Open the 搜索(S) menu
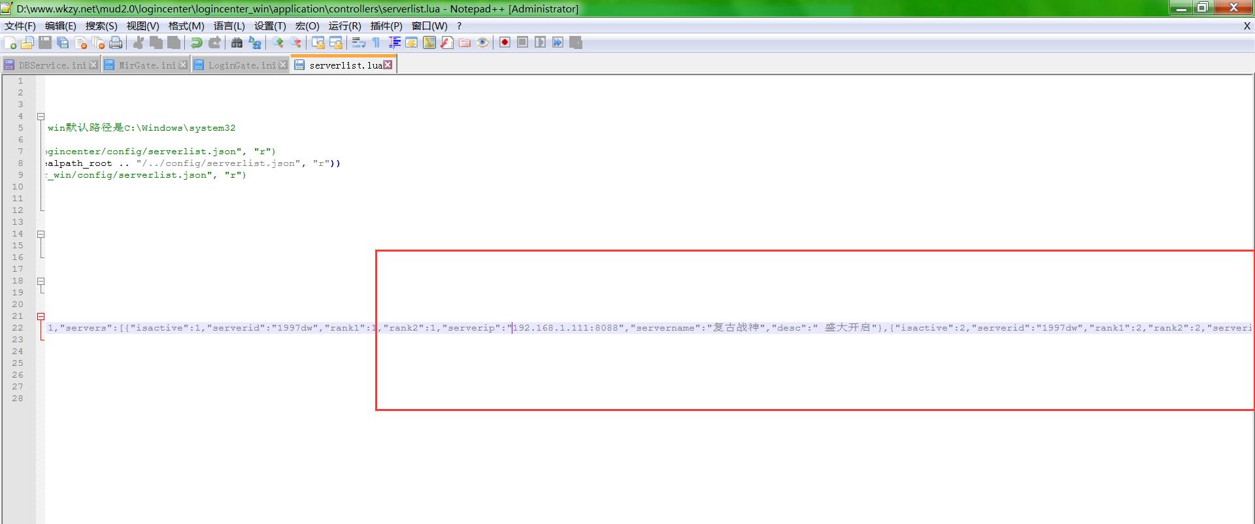 coord(101,26)
